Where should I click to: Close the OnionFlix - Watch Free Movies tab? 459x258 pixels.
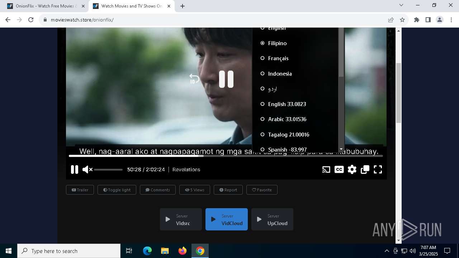pyautogui.click(x=83, y=6)
